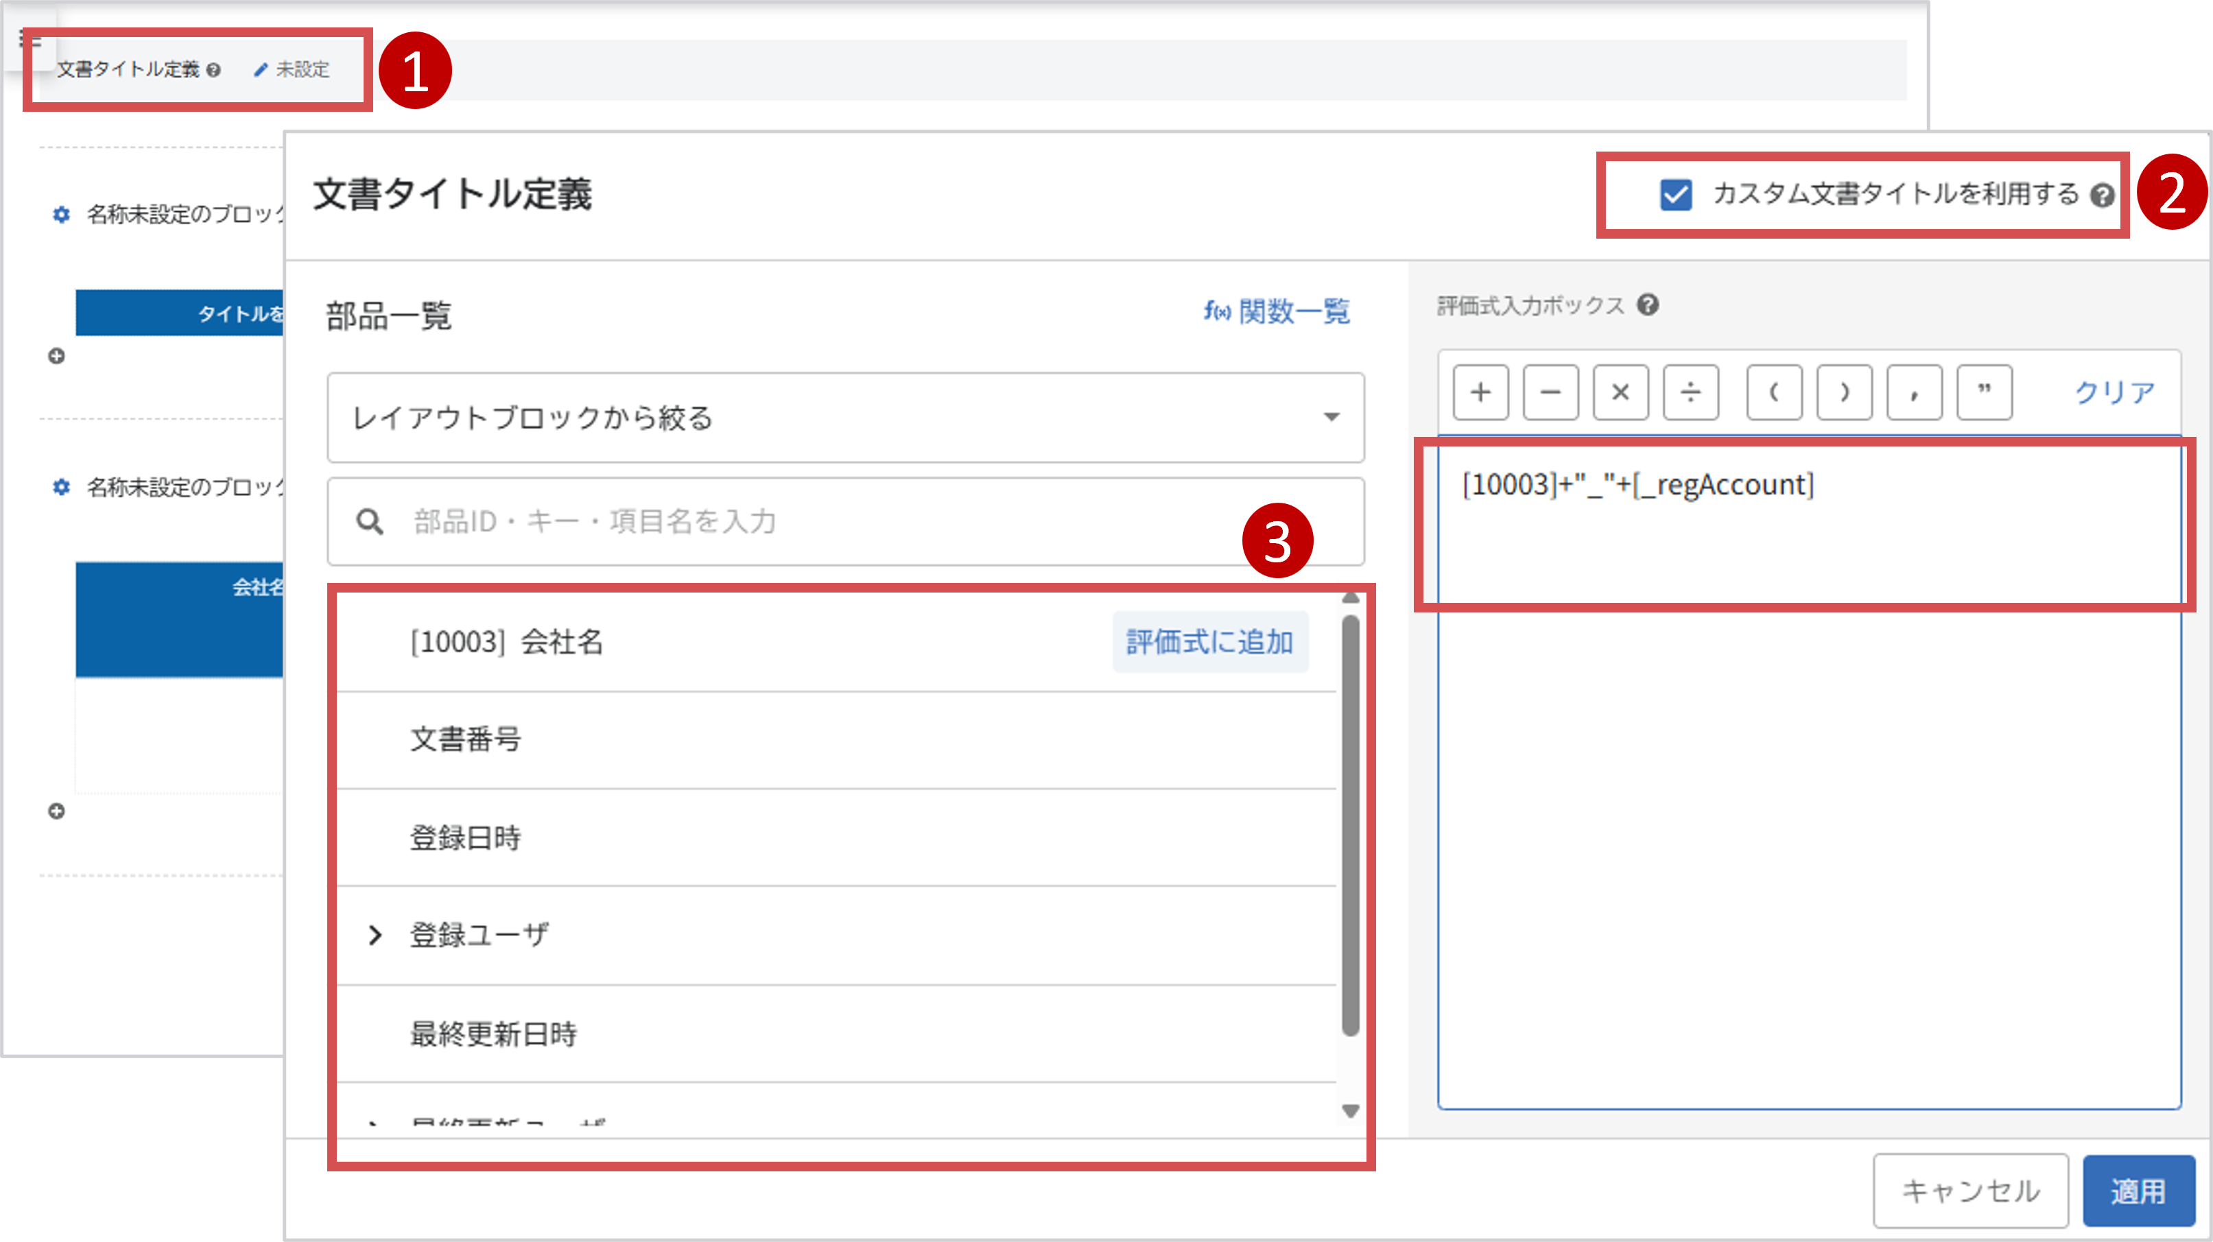Viewport: 2213px width, 1242px height.
Task: Open the レイアウトブロックから絞る dropdown
Action: point(845,418)
